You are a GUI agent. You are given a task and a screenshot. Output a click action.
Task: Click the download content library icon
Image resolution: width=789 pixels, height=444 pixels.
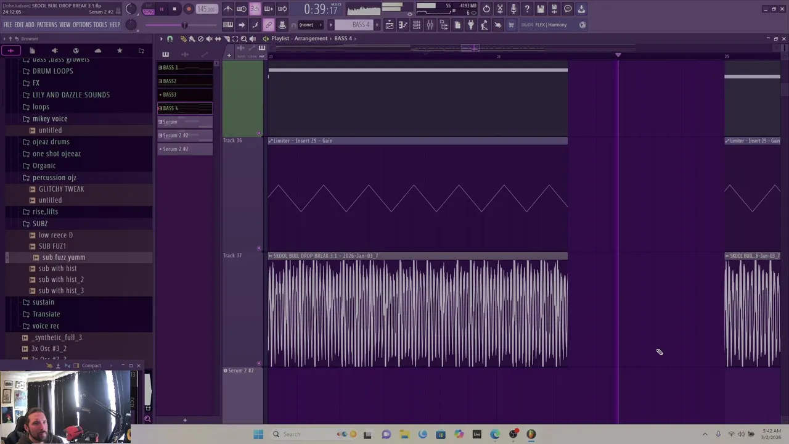tap(581, 9)
